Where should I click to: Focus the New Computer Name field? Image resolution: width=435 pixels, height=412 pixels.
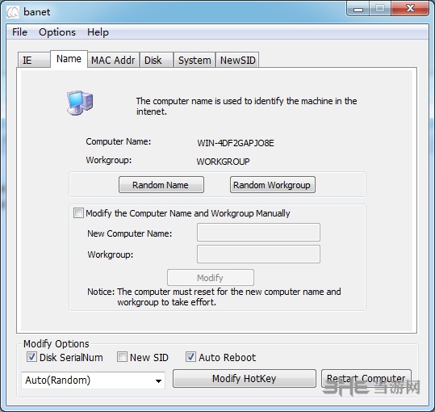pos(258,233)
